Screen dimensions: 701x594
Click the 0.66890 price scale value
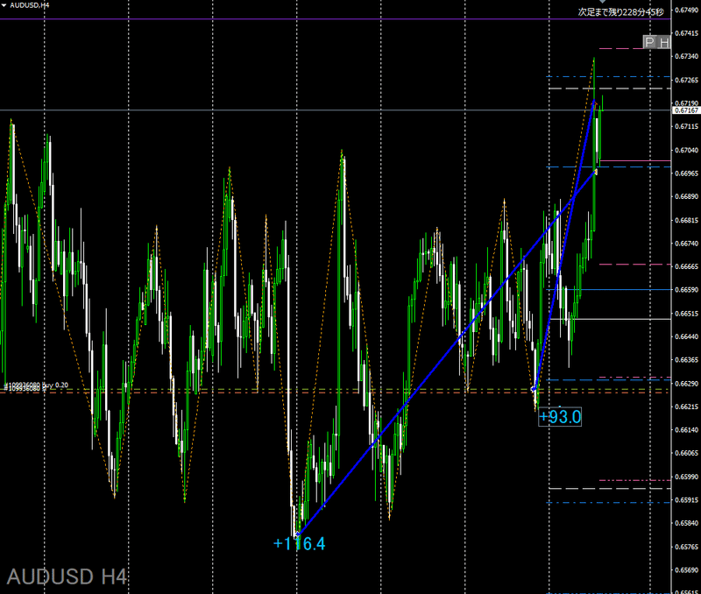point(686,196)
